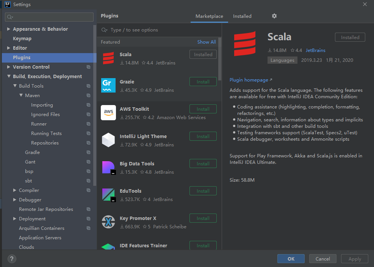Focus the plugin search field
Screen dimensions: 374x267
[159, 30]
